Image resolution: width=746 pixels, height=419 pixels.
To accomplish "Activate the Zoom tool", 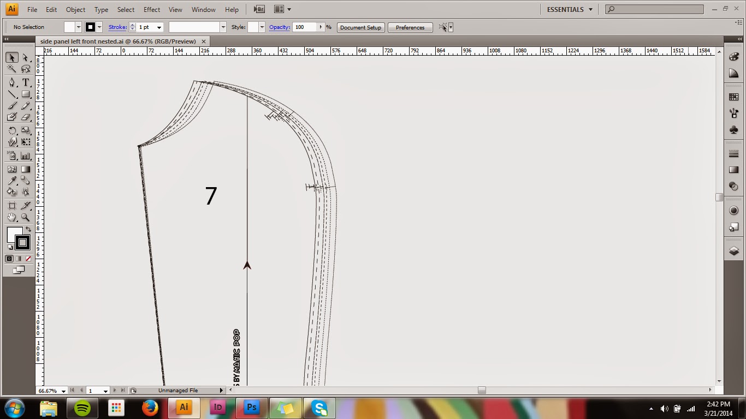I will 25,217.
